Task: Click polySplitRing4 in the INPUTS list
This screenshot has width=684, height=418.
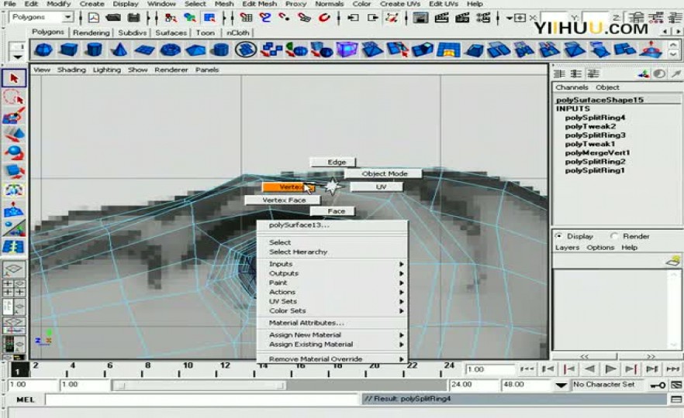Action: click(595, 118)
